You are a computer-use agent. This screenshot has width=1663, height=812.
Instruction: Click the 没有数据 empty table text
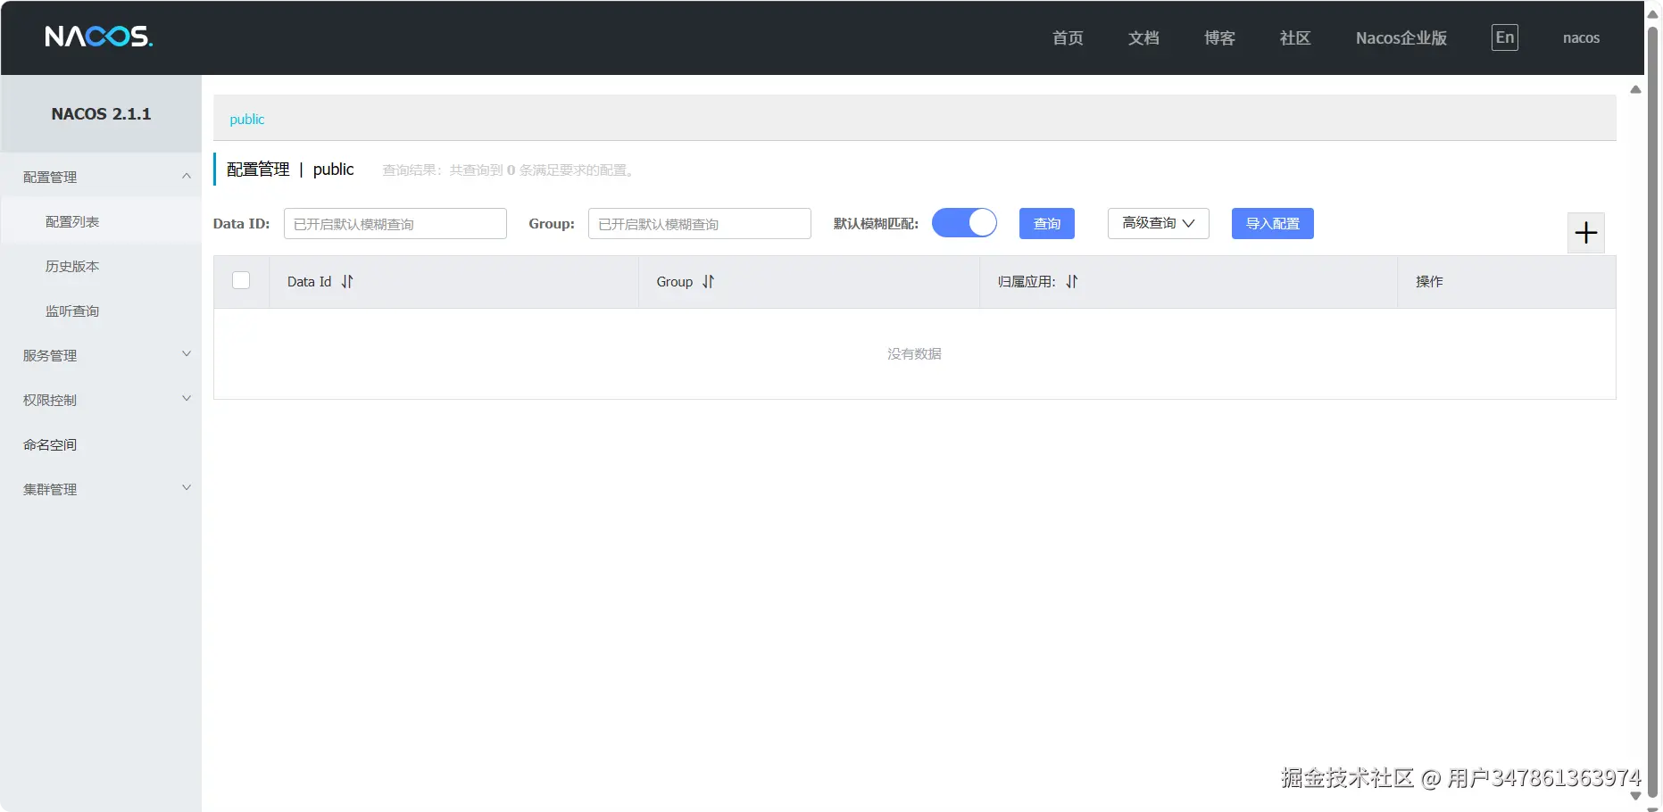(x=914, y=354)
